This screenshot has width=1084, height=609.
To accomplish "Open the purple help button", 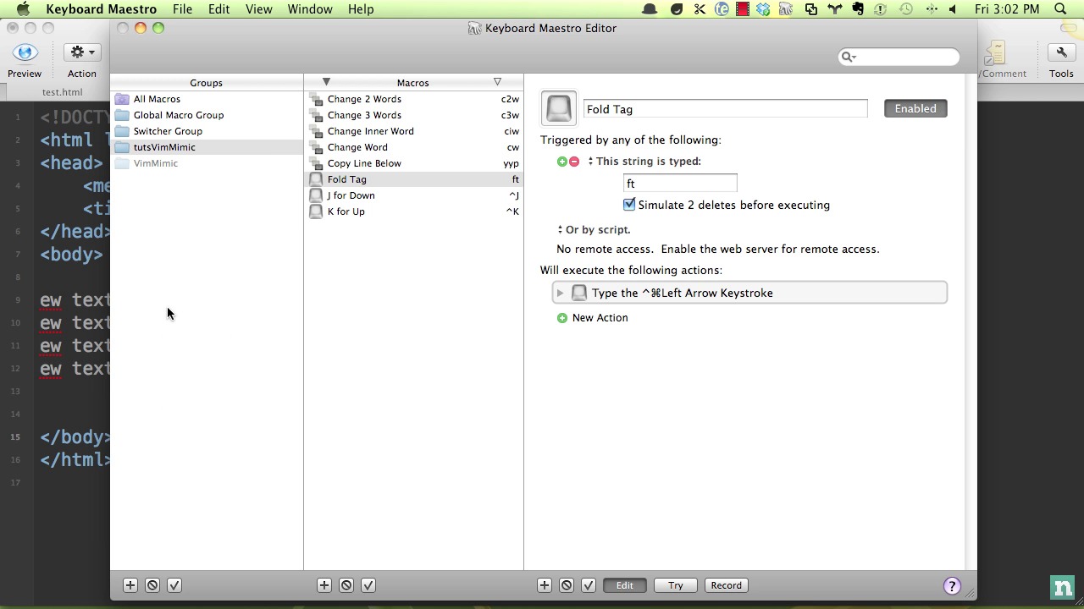I will point(952,585).
